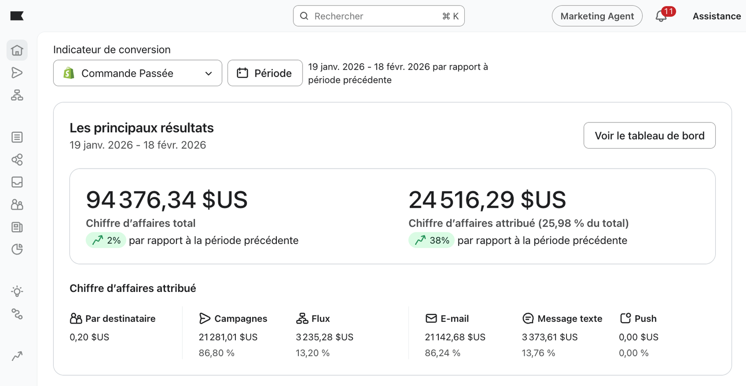The image size is (746, 386).
Task: Focus the Rechercher search field
Action: (379, 16)
